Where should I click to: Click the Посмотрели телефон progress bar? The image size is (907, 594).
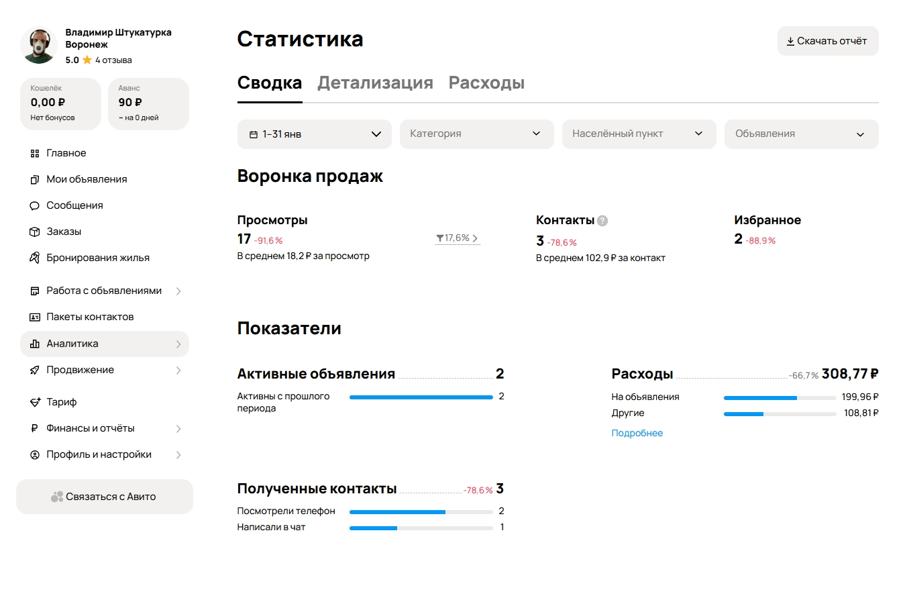[421, 512]
